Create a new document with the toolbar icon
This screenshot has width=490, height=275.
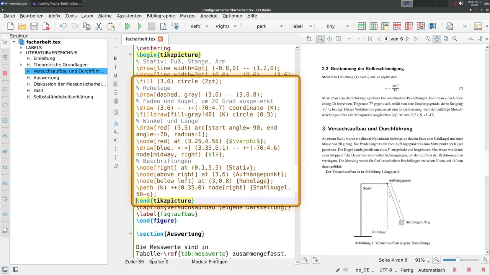[10, 26]
